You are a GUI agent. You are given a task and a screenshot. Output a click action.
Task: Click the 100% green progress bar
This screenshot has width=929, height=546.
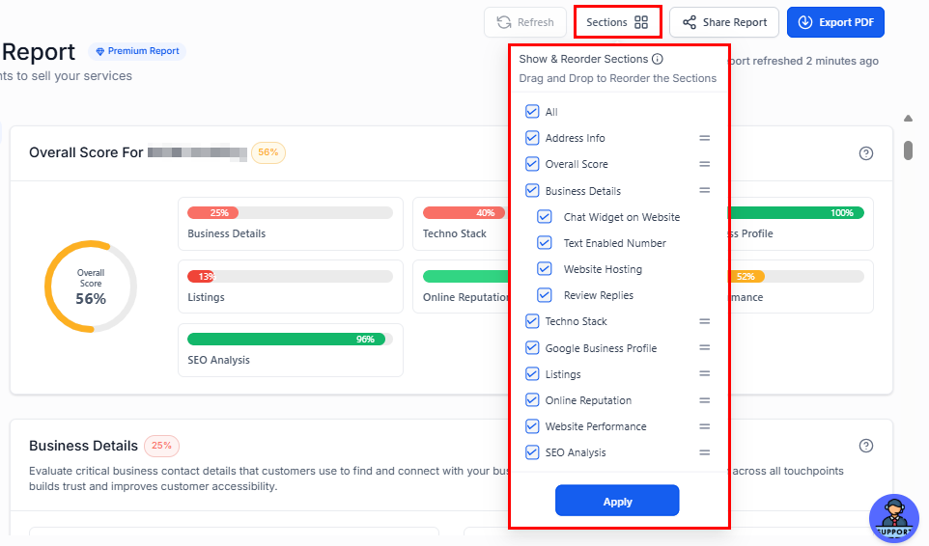796,213
